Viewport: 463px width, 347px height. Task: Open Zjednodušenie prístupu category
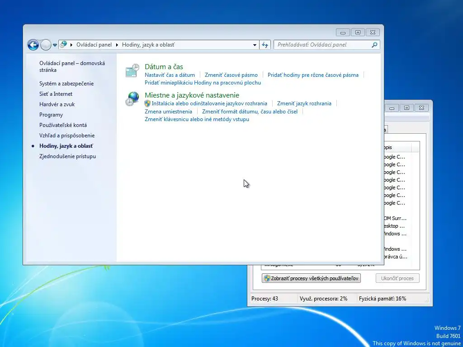pos(68,156)
